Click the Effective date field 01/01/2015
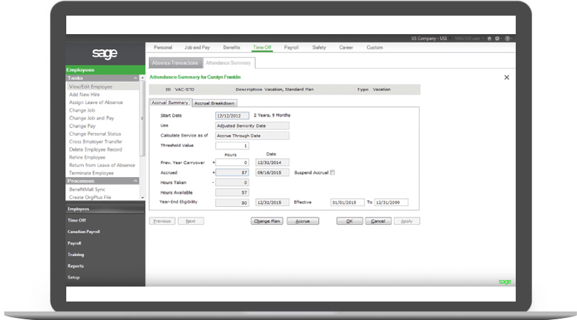The width and height of the screenshot is (577, 320). pos(348,203)
